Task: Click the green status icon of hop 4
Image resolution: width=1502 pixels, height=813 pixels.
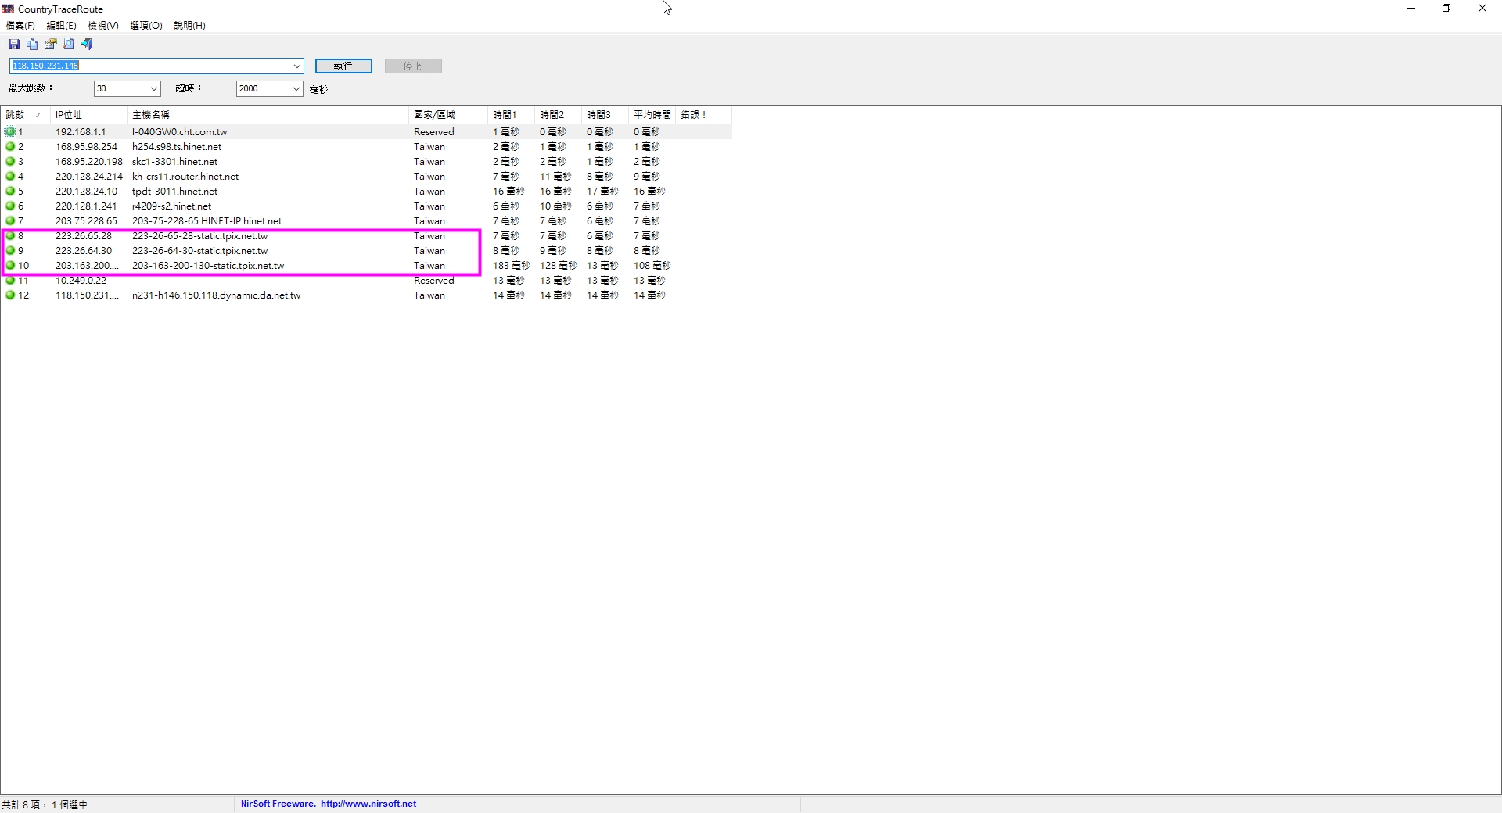Action: [x=10, y=177]
